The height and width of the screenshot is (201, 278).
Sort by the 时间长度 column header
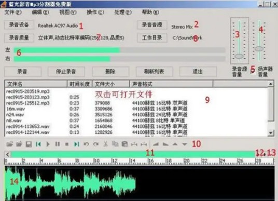pyautogui.click(x=79, y=84)
